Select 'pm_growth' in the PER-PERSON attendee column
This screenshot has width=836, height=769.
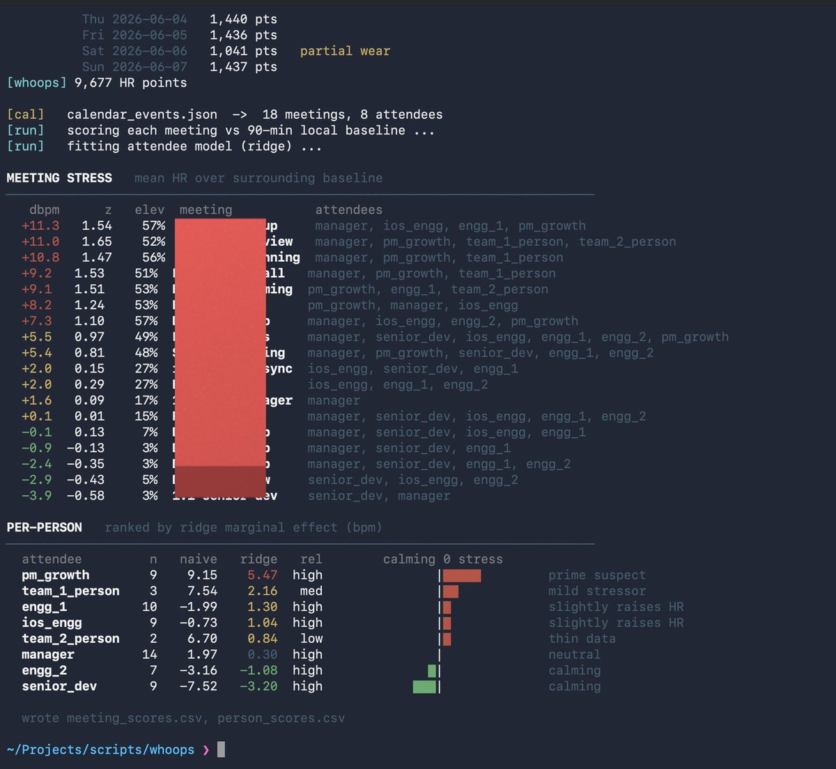(x=56, y=575)
